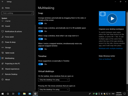Click the Find a setting search box
The image size is (128, 96).
[18, 13]
